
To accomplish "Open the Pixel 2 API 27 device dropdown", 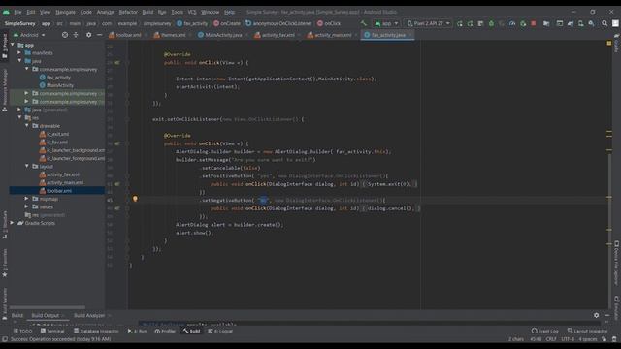I will pos(428,23).
